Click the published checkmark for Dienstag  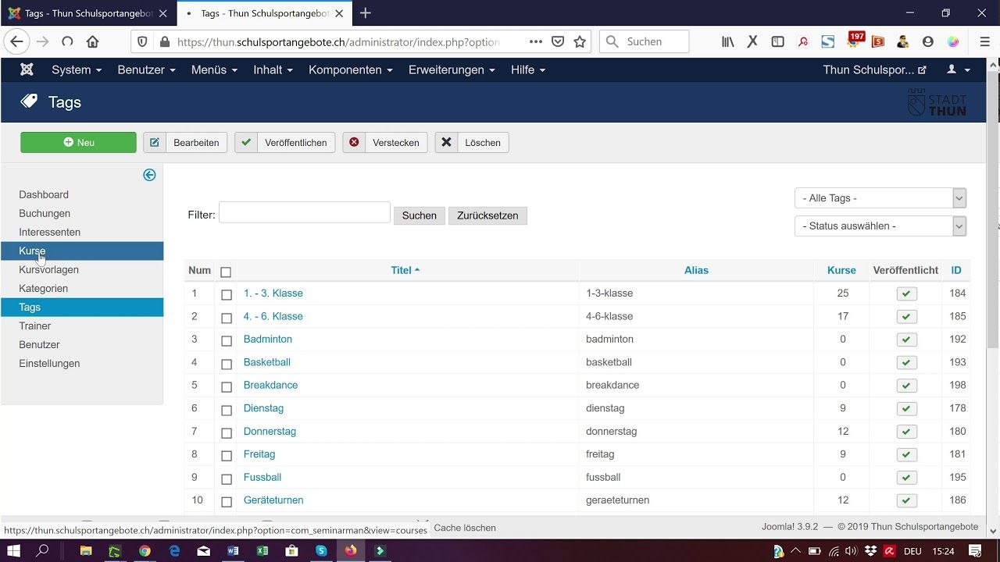[906, 408]
